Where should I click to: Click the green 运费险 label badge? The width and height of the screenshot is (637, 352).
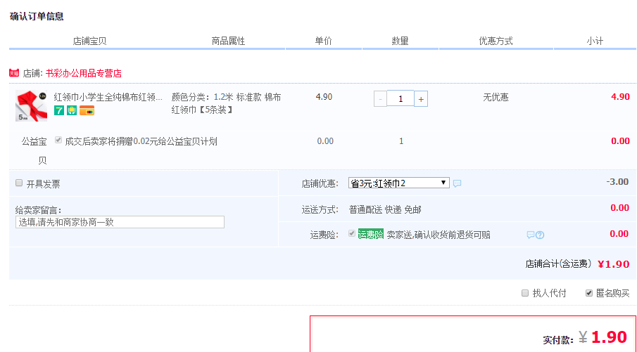(370, 234)
